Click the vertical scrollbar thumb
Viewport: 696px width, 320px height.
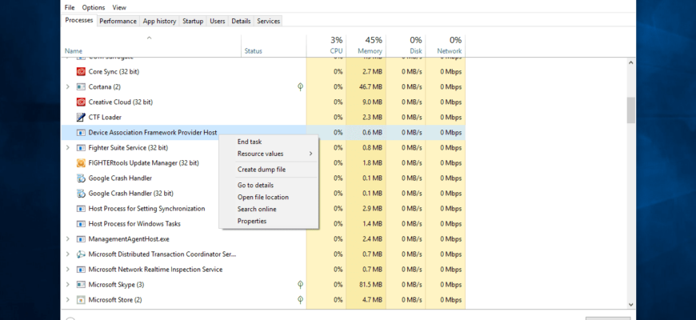click(x=630, y=110)
